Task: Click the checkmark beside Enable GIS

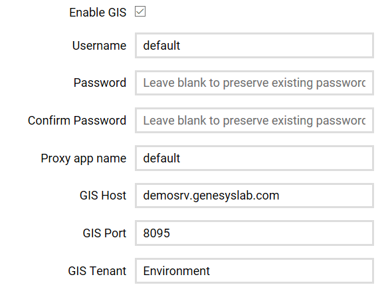Action: point(140,11)
